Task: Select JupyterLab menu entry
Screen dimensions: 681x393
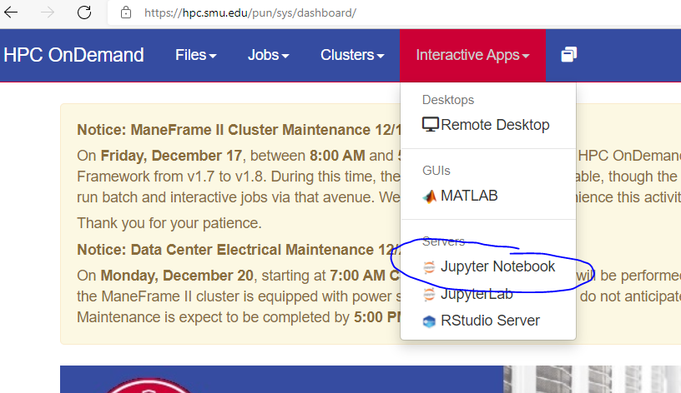Action: click(x=487, y=294)
